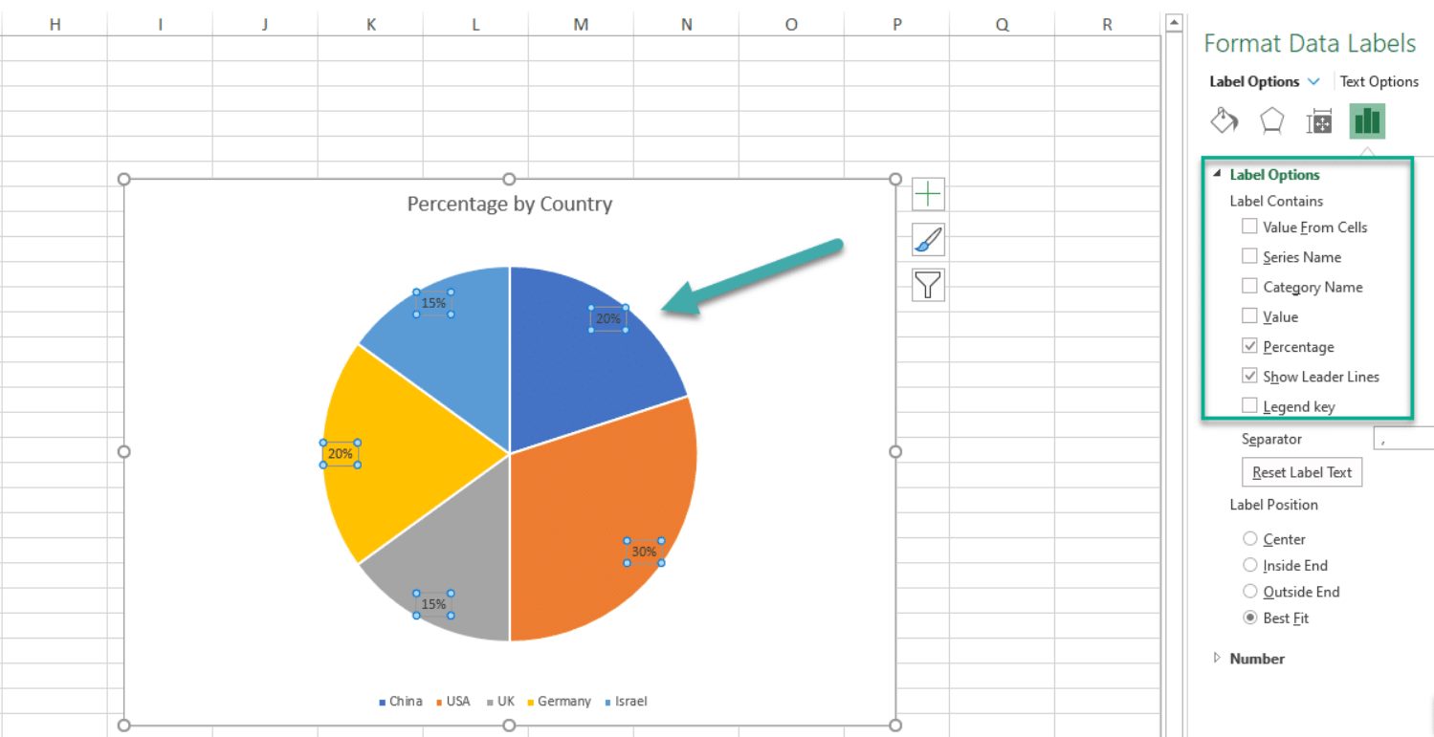Switch to the Text Options tab
The height and width of the screenshot is (737, 1434).
(x=1379, y=81)
